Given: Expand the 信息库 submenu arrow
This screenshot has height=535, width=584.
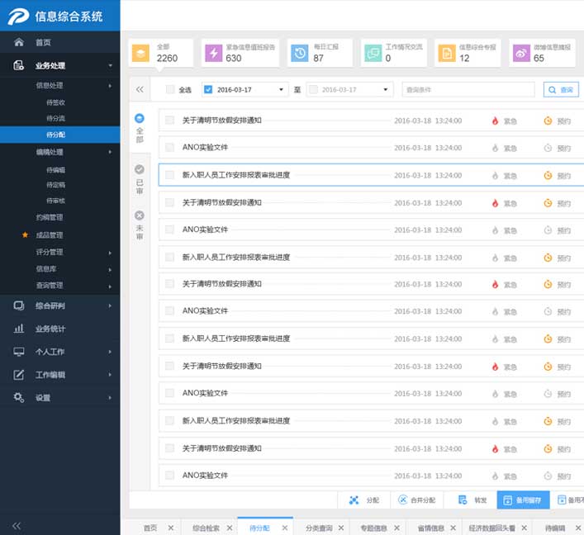Looking at the screenshot, I should 110,269.
